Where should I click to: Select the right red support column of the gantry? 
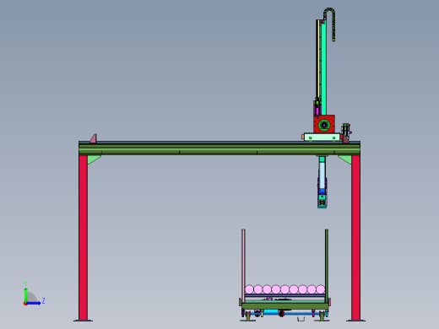[355, 238]
